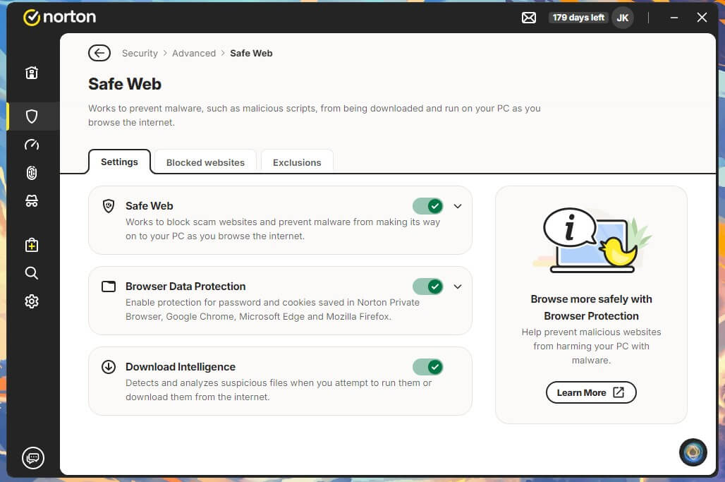Switch to the Exclusions tab
Image resolution: width=725 pixels, height=482 pixels.
click(297, 162)
